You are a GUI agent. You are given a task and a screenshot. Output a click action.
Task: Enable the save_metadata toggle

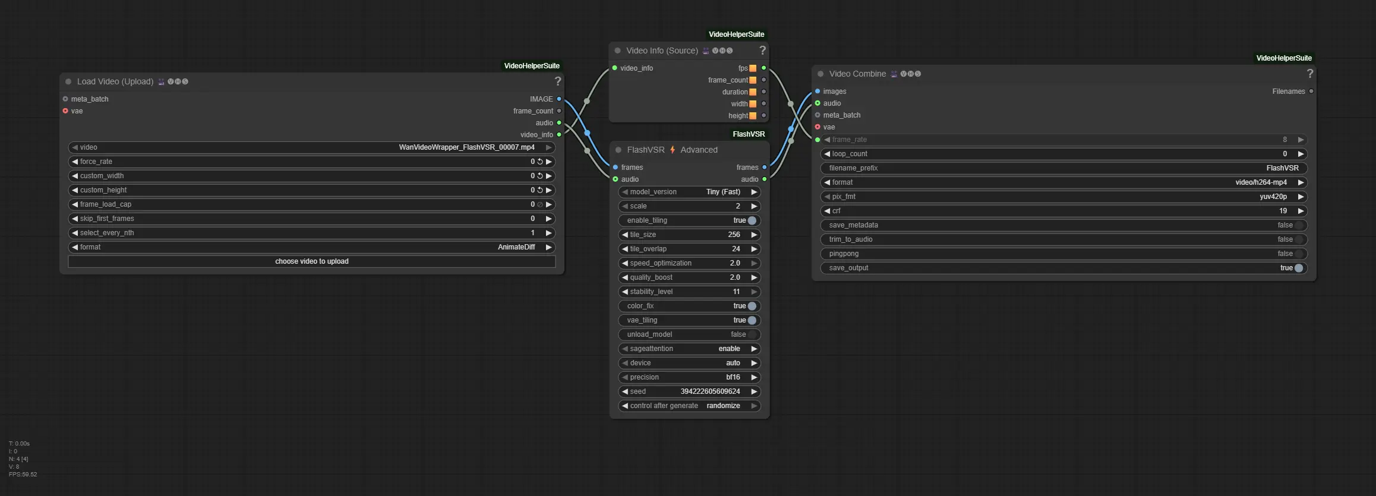1298,225
